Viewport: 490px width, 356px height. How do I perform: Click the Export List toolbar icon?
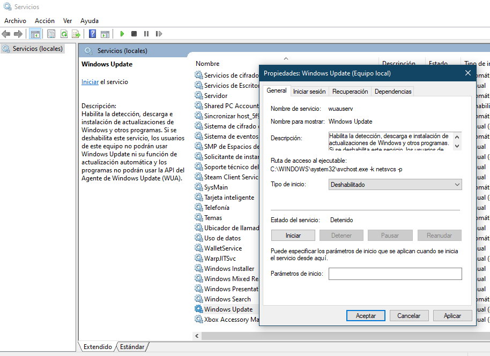click(x=76, y=34)
